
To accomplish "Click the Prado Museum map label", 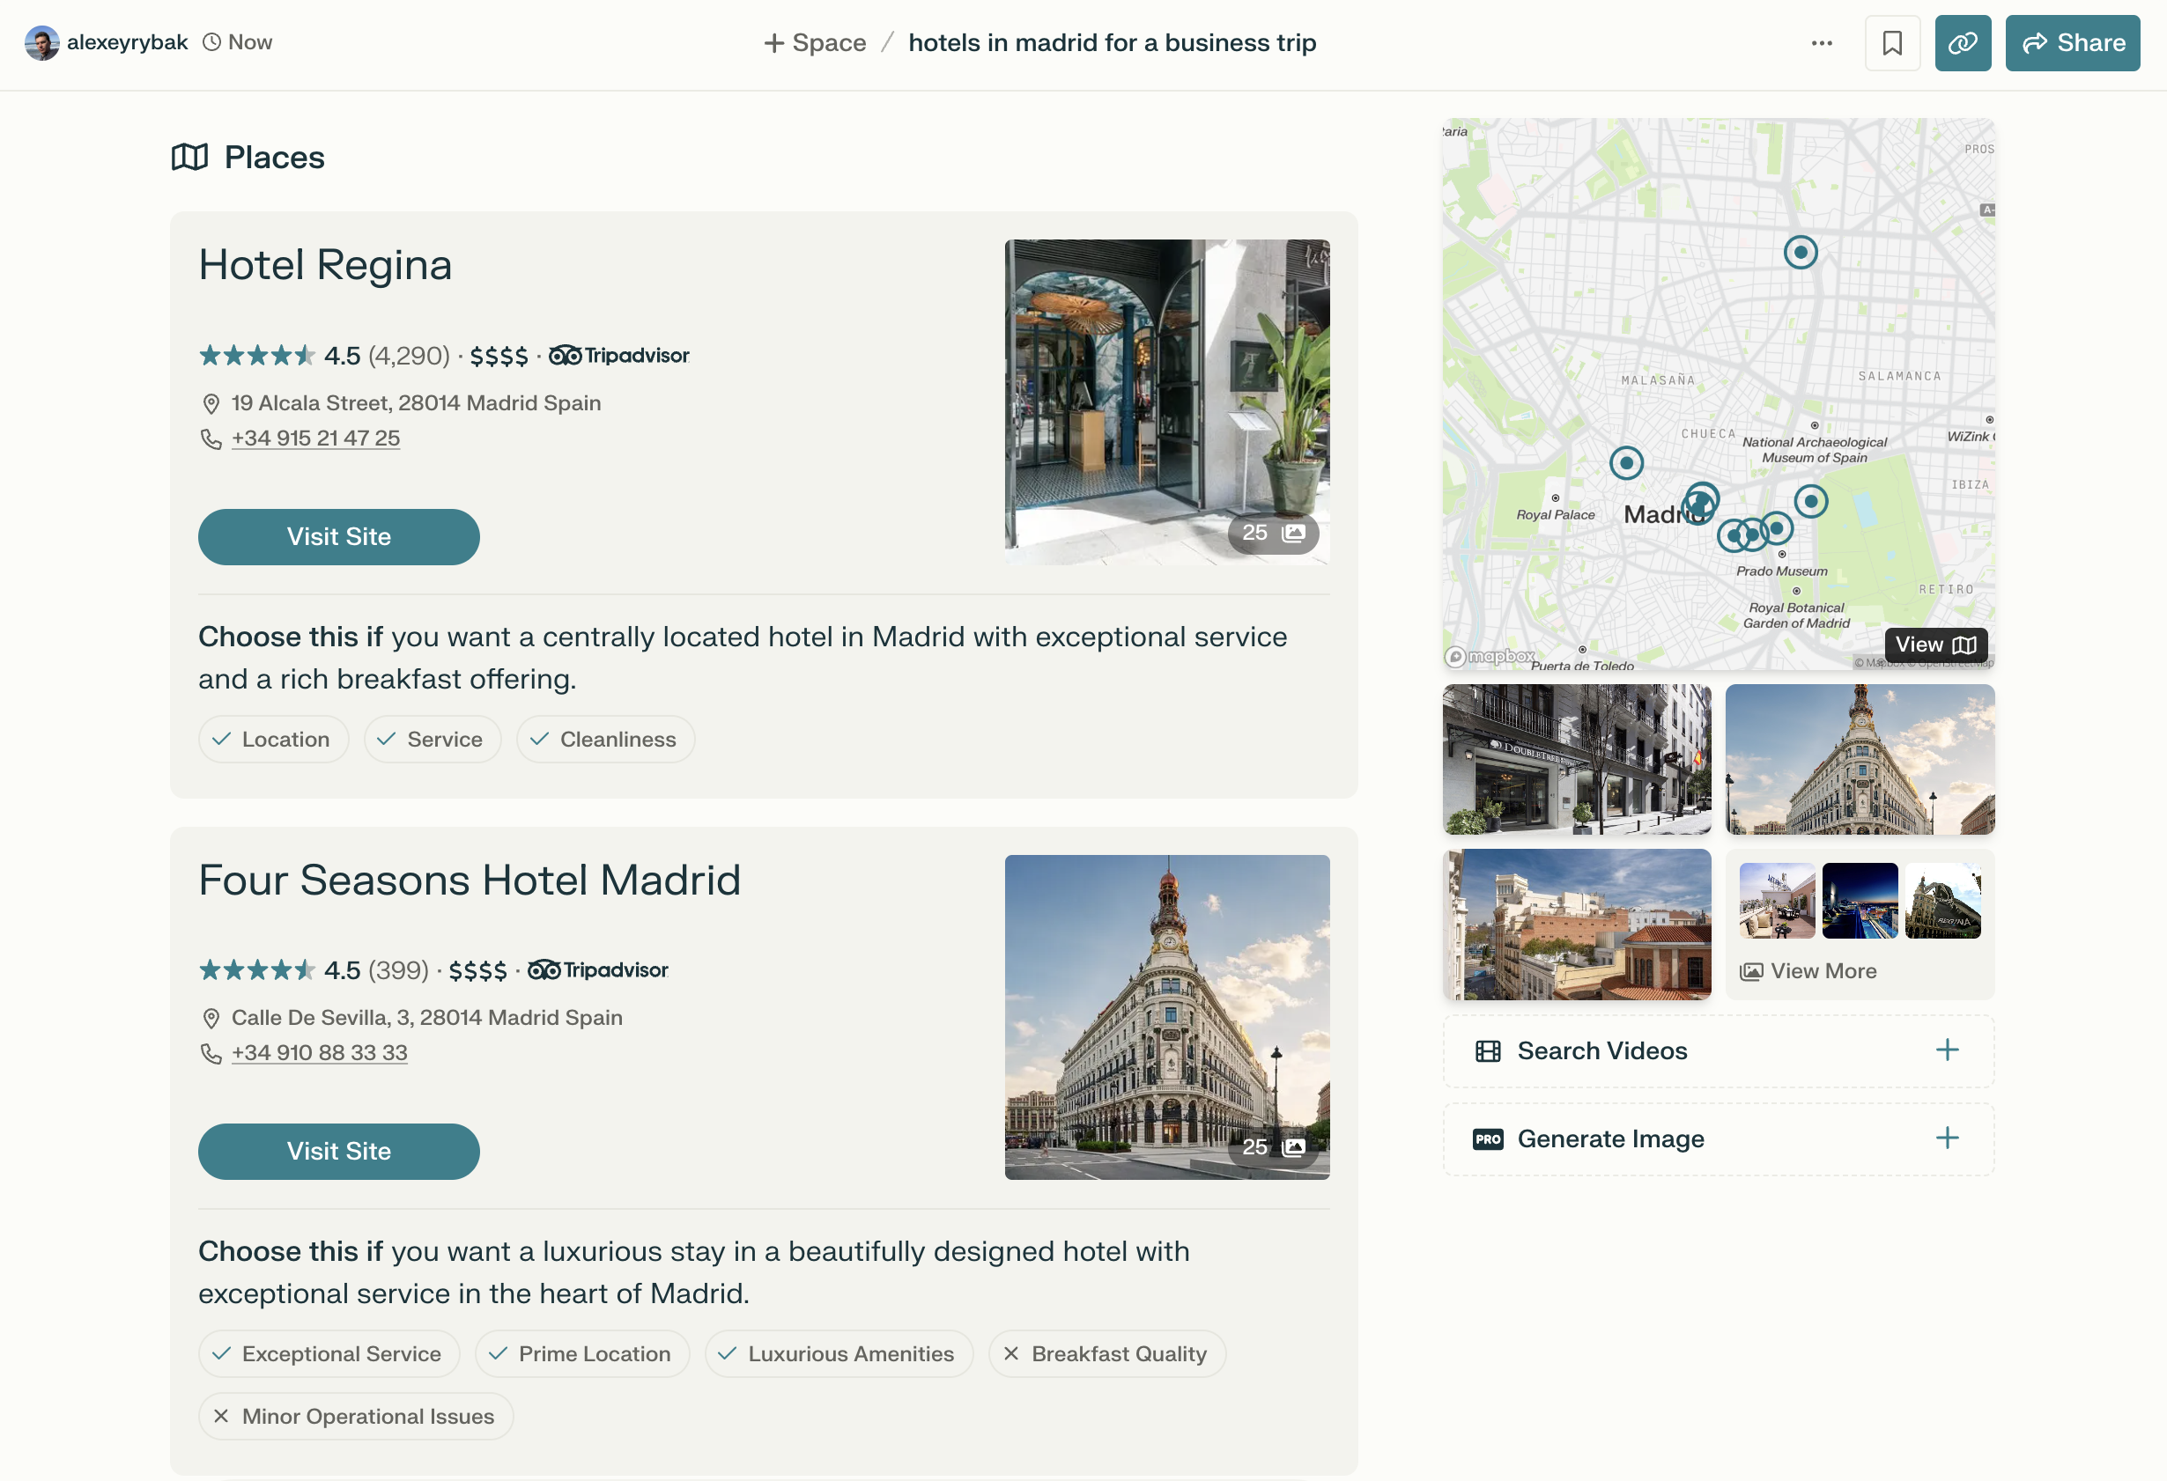I will click(x=1782, y=571).
